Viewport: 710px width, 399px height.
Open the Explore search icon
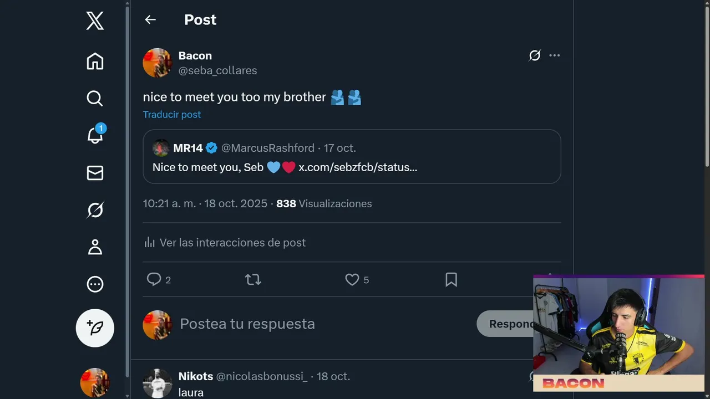tap(95, 98)
